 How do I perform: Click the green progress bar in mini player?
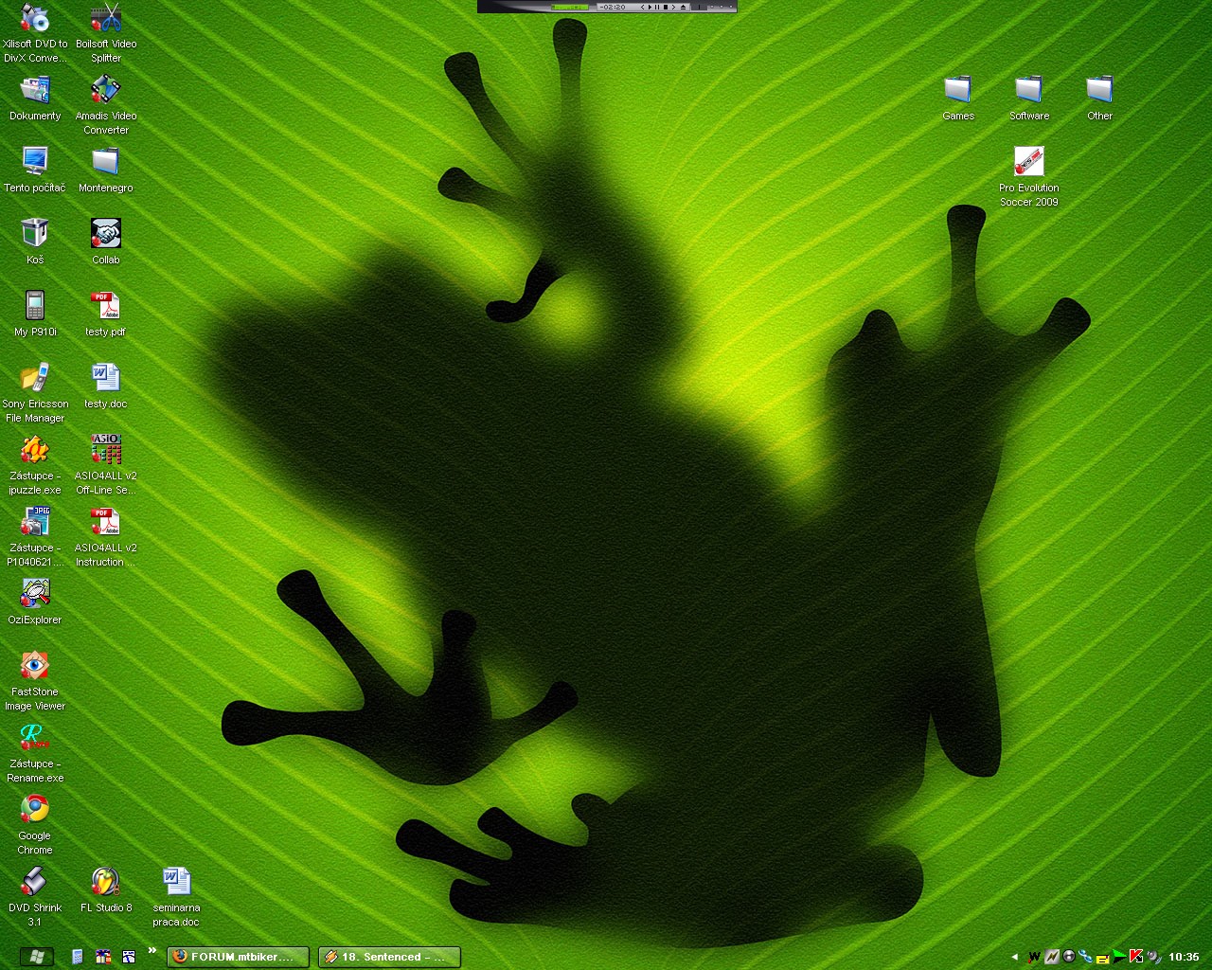[569, 7]
